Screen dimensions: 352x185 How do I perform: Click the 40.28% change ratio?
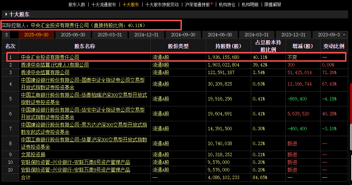pos(329,114)
